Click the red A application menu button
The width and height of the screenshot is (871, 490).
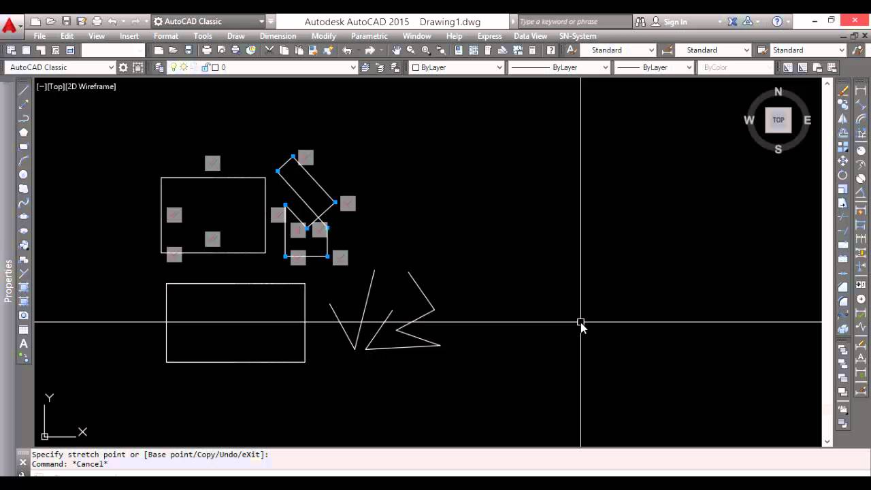click(9, 27)
